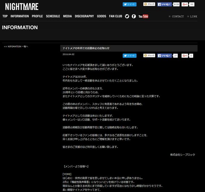Open Facebook icon in navigation bar

tap(134, 16)
